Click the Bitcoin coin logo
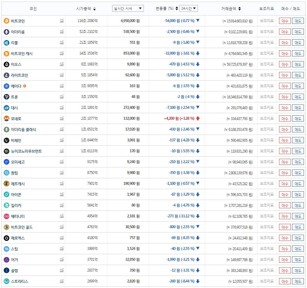Image resolution: width=307 pixels, height=288 pixels. (x=7, y=21)
